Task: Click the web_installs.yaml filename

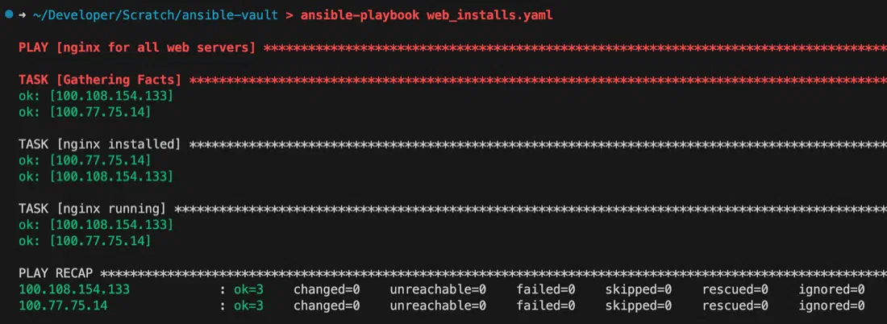Action: [489, 15]
